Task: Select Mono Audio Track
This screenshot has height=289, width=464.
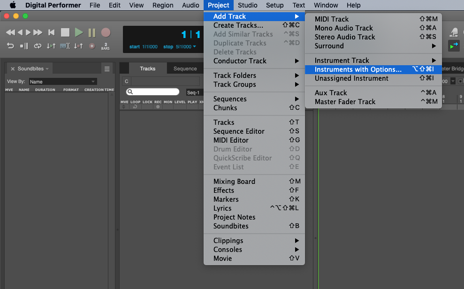Action: 373,28
